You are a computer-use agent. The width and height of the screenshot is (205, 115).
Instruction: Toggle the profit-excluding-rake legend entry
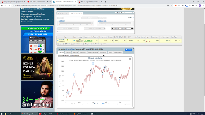(79, 104)
